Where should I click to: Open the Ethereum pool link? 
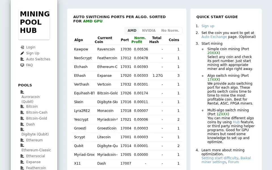[x=34, y=140]
